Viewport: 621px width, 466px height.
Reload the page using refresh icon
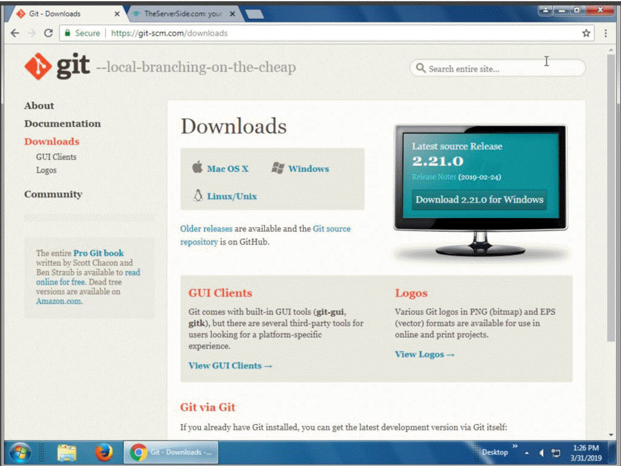[x=49, y=33]
